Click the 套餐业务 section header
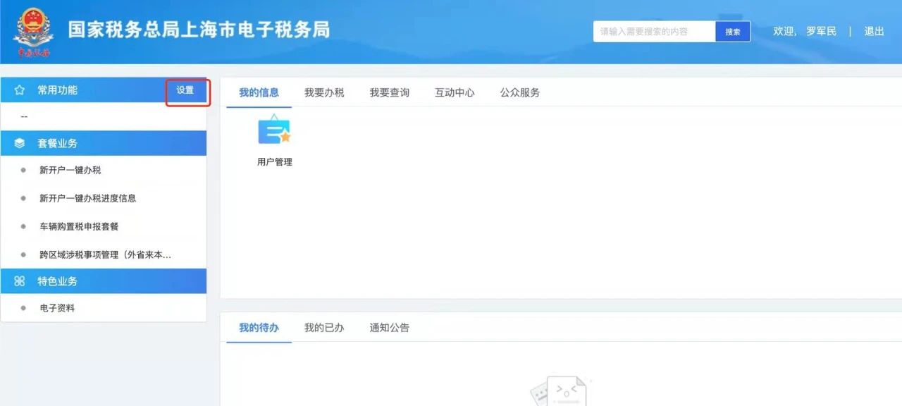The height and width of the screenshot is (406, 902). pos(104,143)
